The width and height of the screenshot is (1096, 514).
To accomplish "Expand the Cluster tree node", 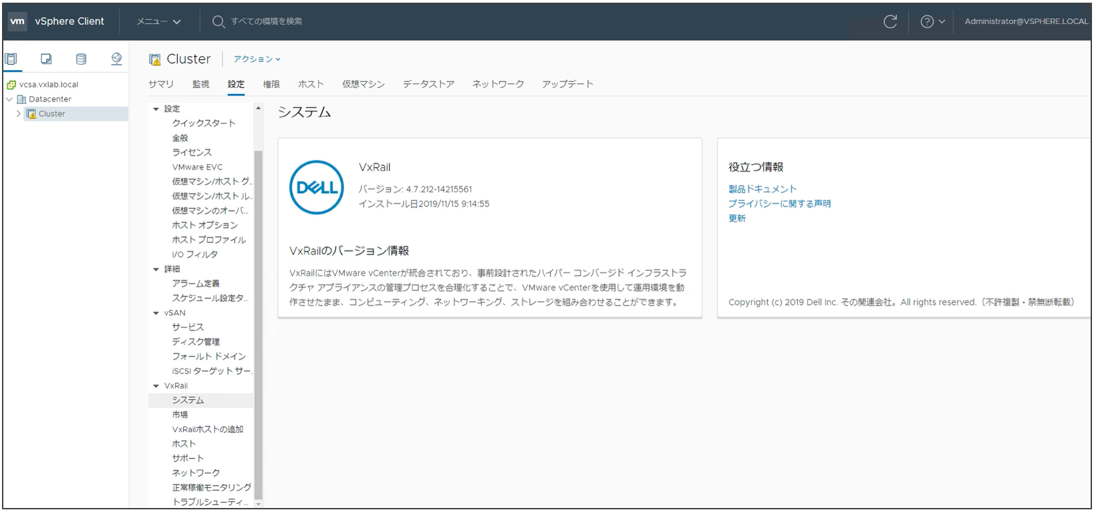I will click(19, 113).
